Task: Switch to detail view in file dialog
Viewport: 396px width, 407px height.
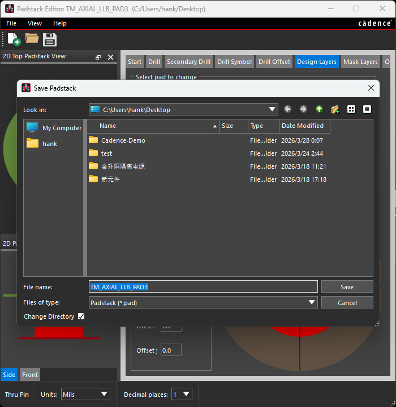Action: (x=367, y=109)
